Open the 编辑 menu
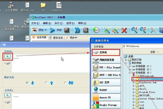Viewport: 163px width, 109px height. pos(47,23)
